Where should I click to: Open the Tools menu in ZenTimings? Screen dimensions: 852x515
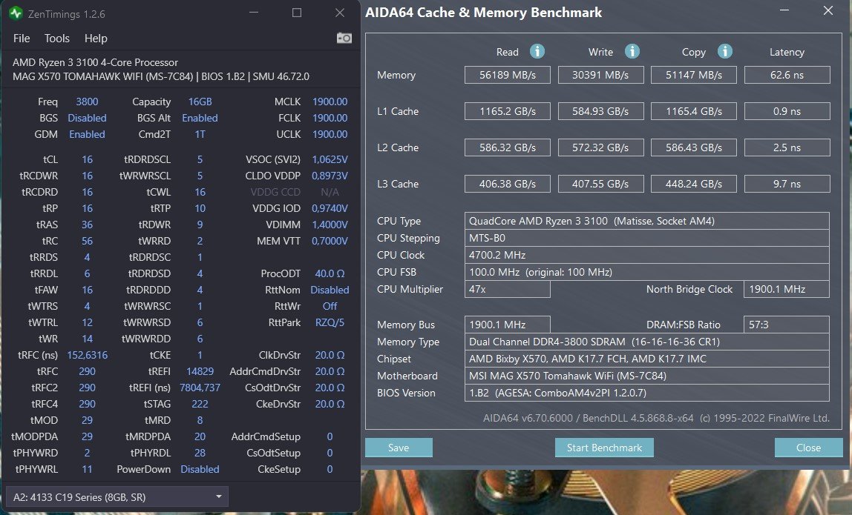pos(57,39)
